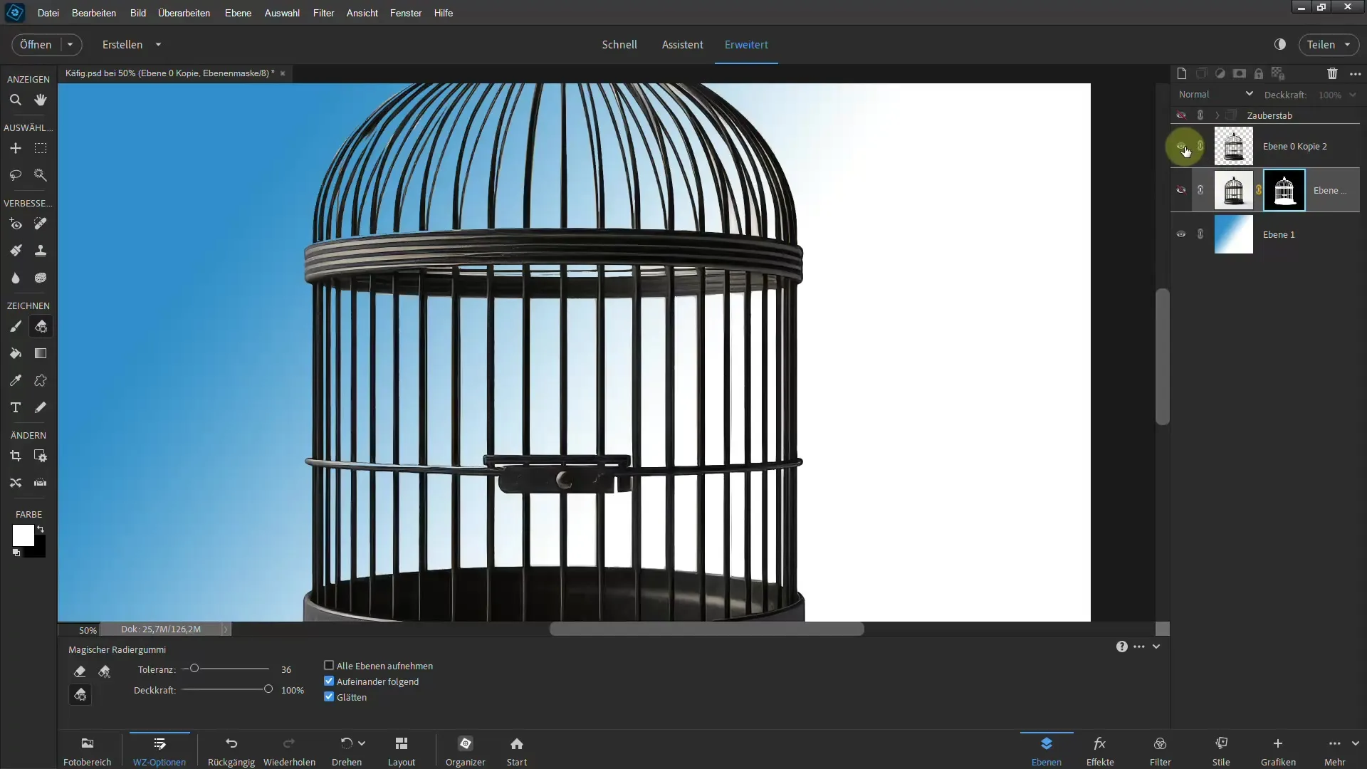Select the Crop tool
1367x769 pixels.
pos(16,456)
